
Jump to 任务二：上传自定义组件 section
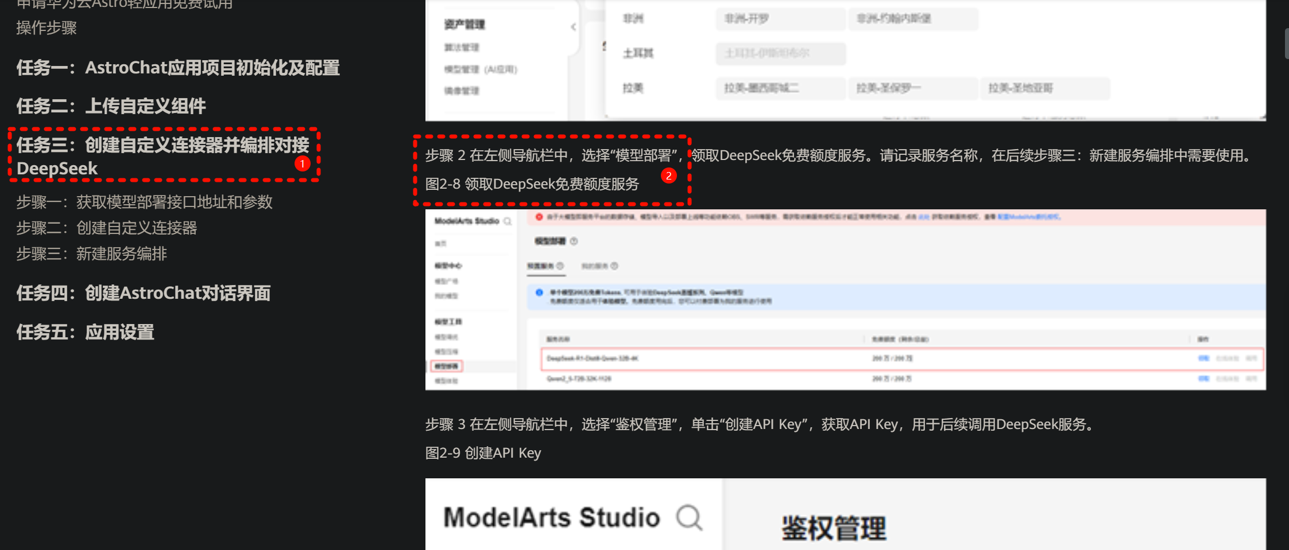pos(111,106)
